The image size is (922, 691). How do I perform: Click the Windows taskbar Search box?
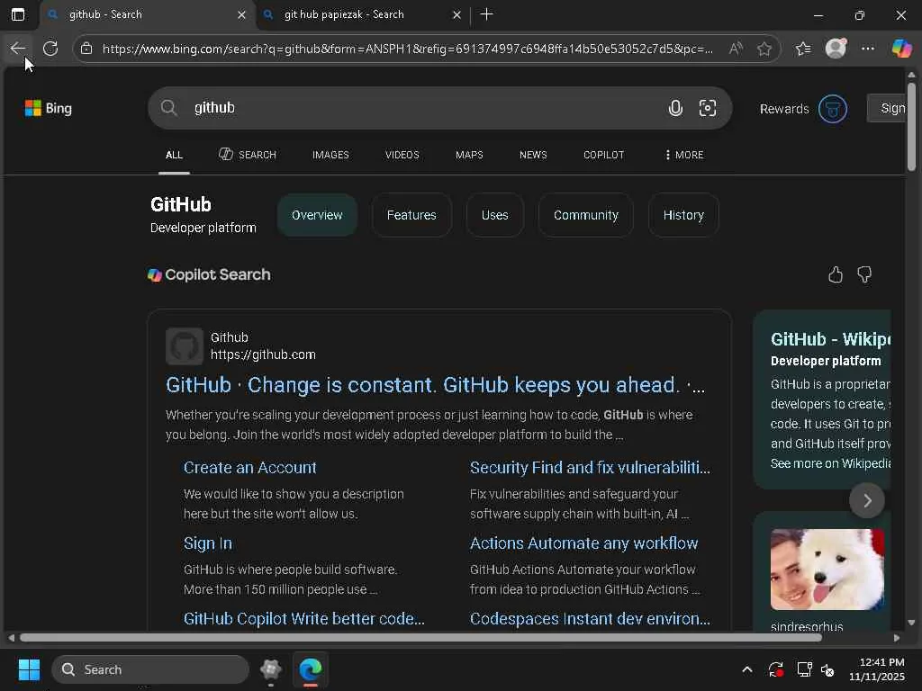(150, 669)
